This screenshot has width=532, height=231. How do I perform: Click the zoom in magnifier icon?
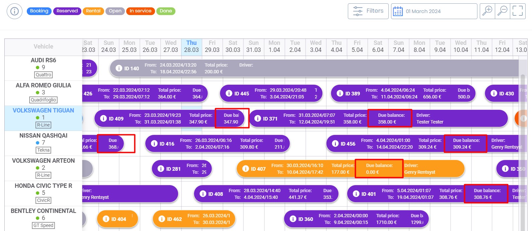(487, 11)
